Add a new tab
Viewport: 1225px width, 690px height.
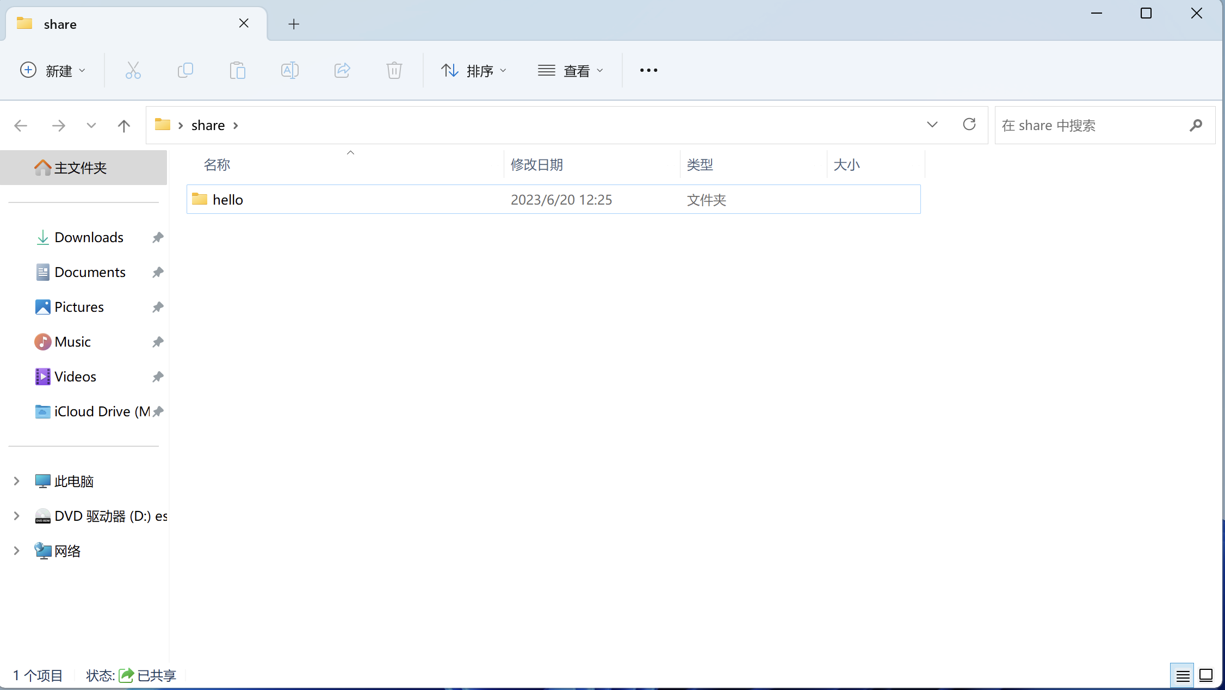[x=294, y=24]
